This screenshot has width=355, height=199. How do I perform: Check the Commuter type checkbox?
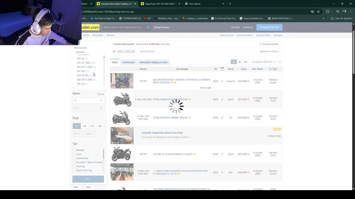74,158
